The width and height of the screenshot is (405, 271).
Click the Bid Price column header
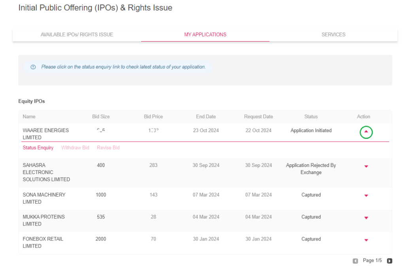click(x=153, y=116)
